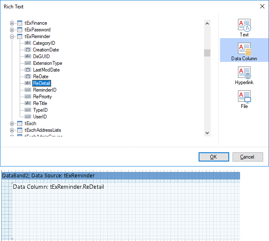Image resolution: width=269 pixels, height=241 pixels.
Task: Expand the tExPassword tree node
Action: coord(12,30)
